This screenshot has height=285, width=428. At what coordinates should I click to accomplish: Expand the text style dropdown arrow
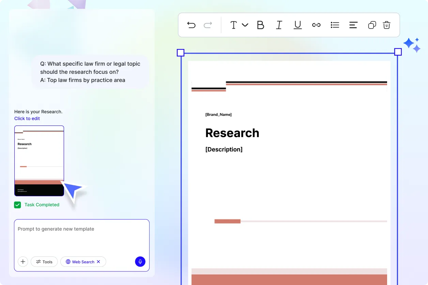coord(245,25)
